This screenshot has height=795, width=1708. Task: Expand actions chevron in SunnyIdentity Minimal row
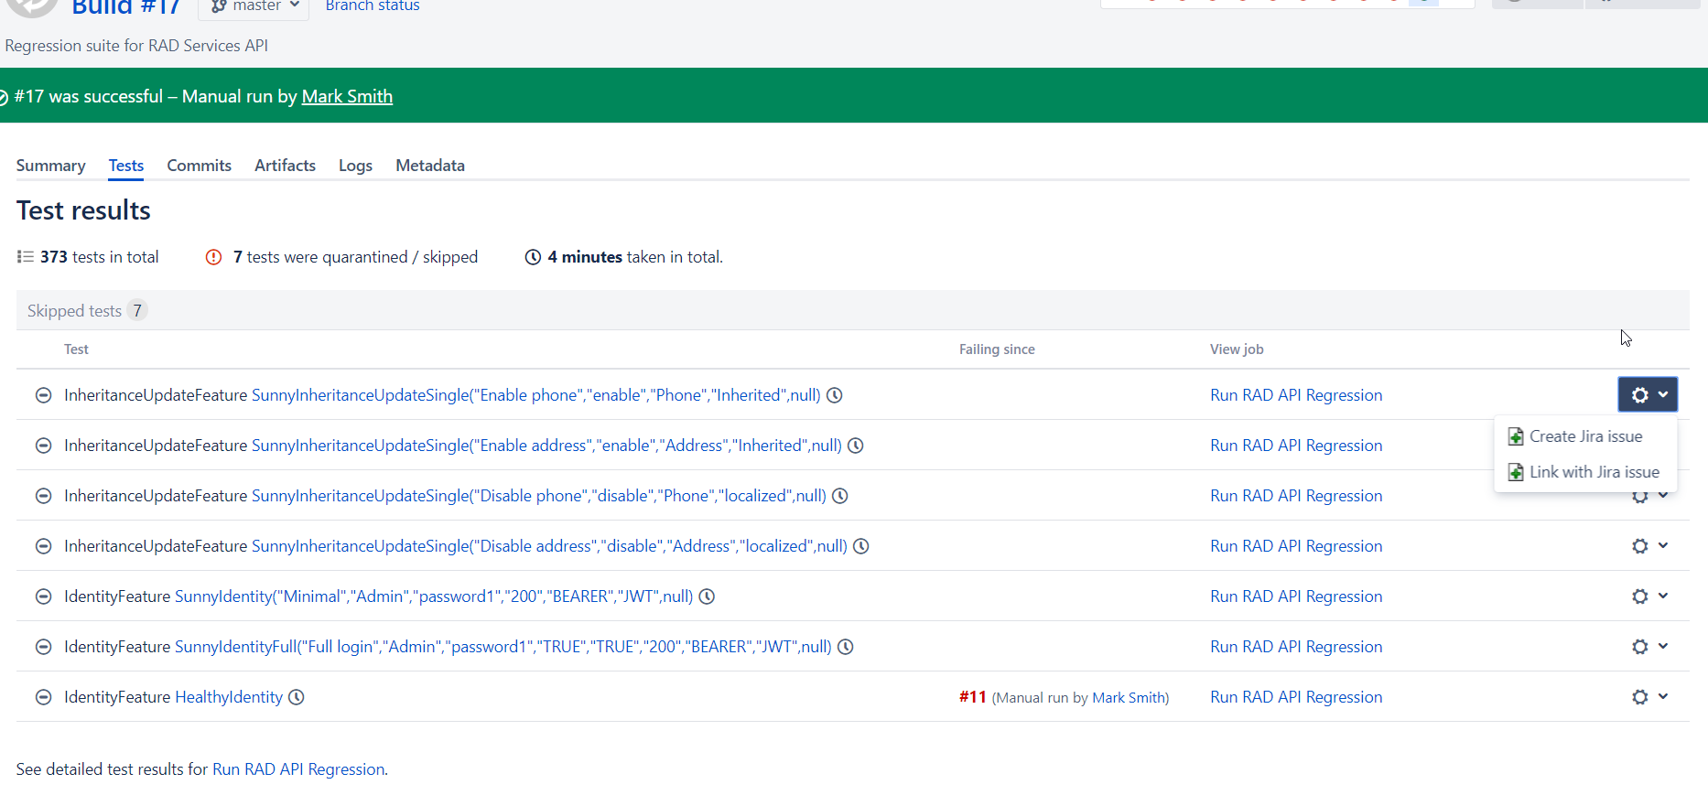click(x=1663, y=596)
